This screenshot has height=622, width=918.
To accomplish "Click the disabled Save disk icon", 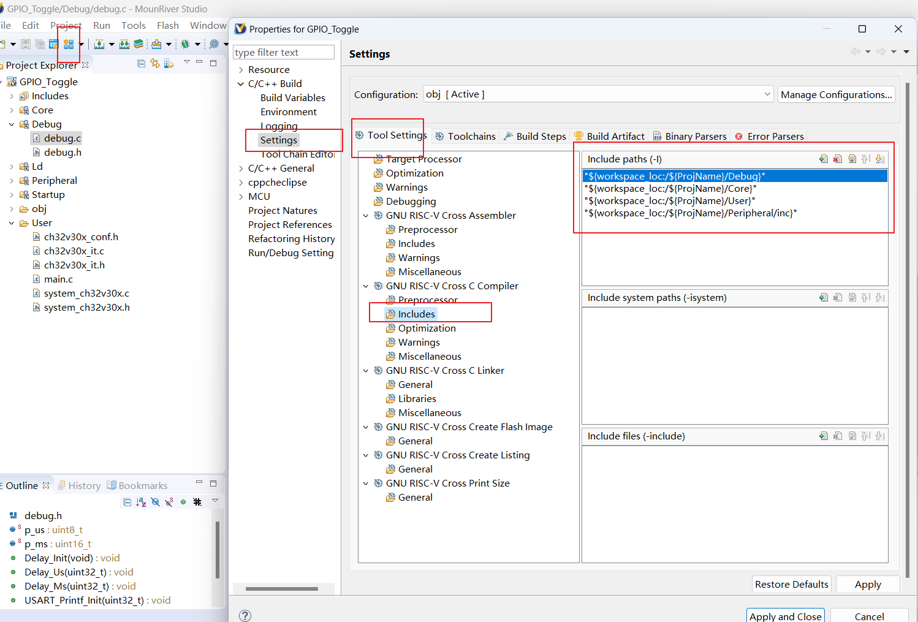I will tap(26, 44).
